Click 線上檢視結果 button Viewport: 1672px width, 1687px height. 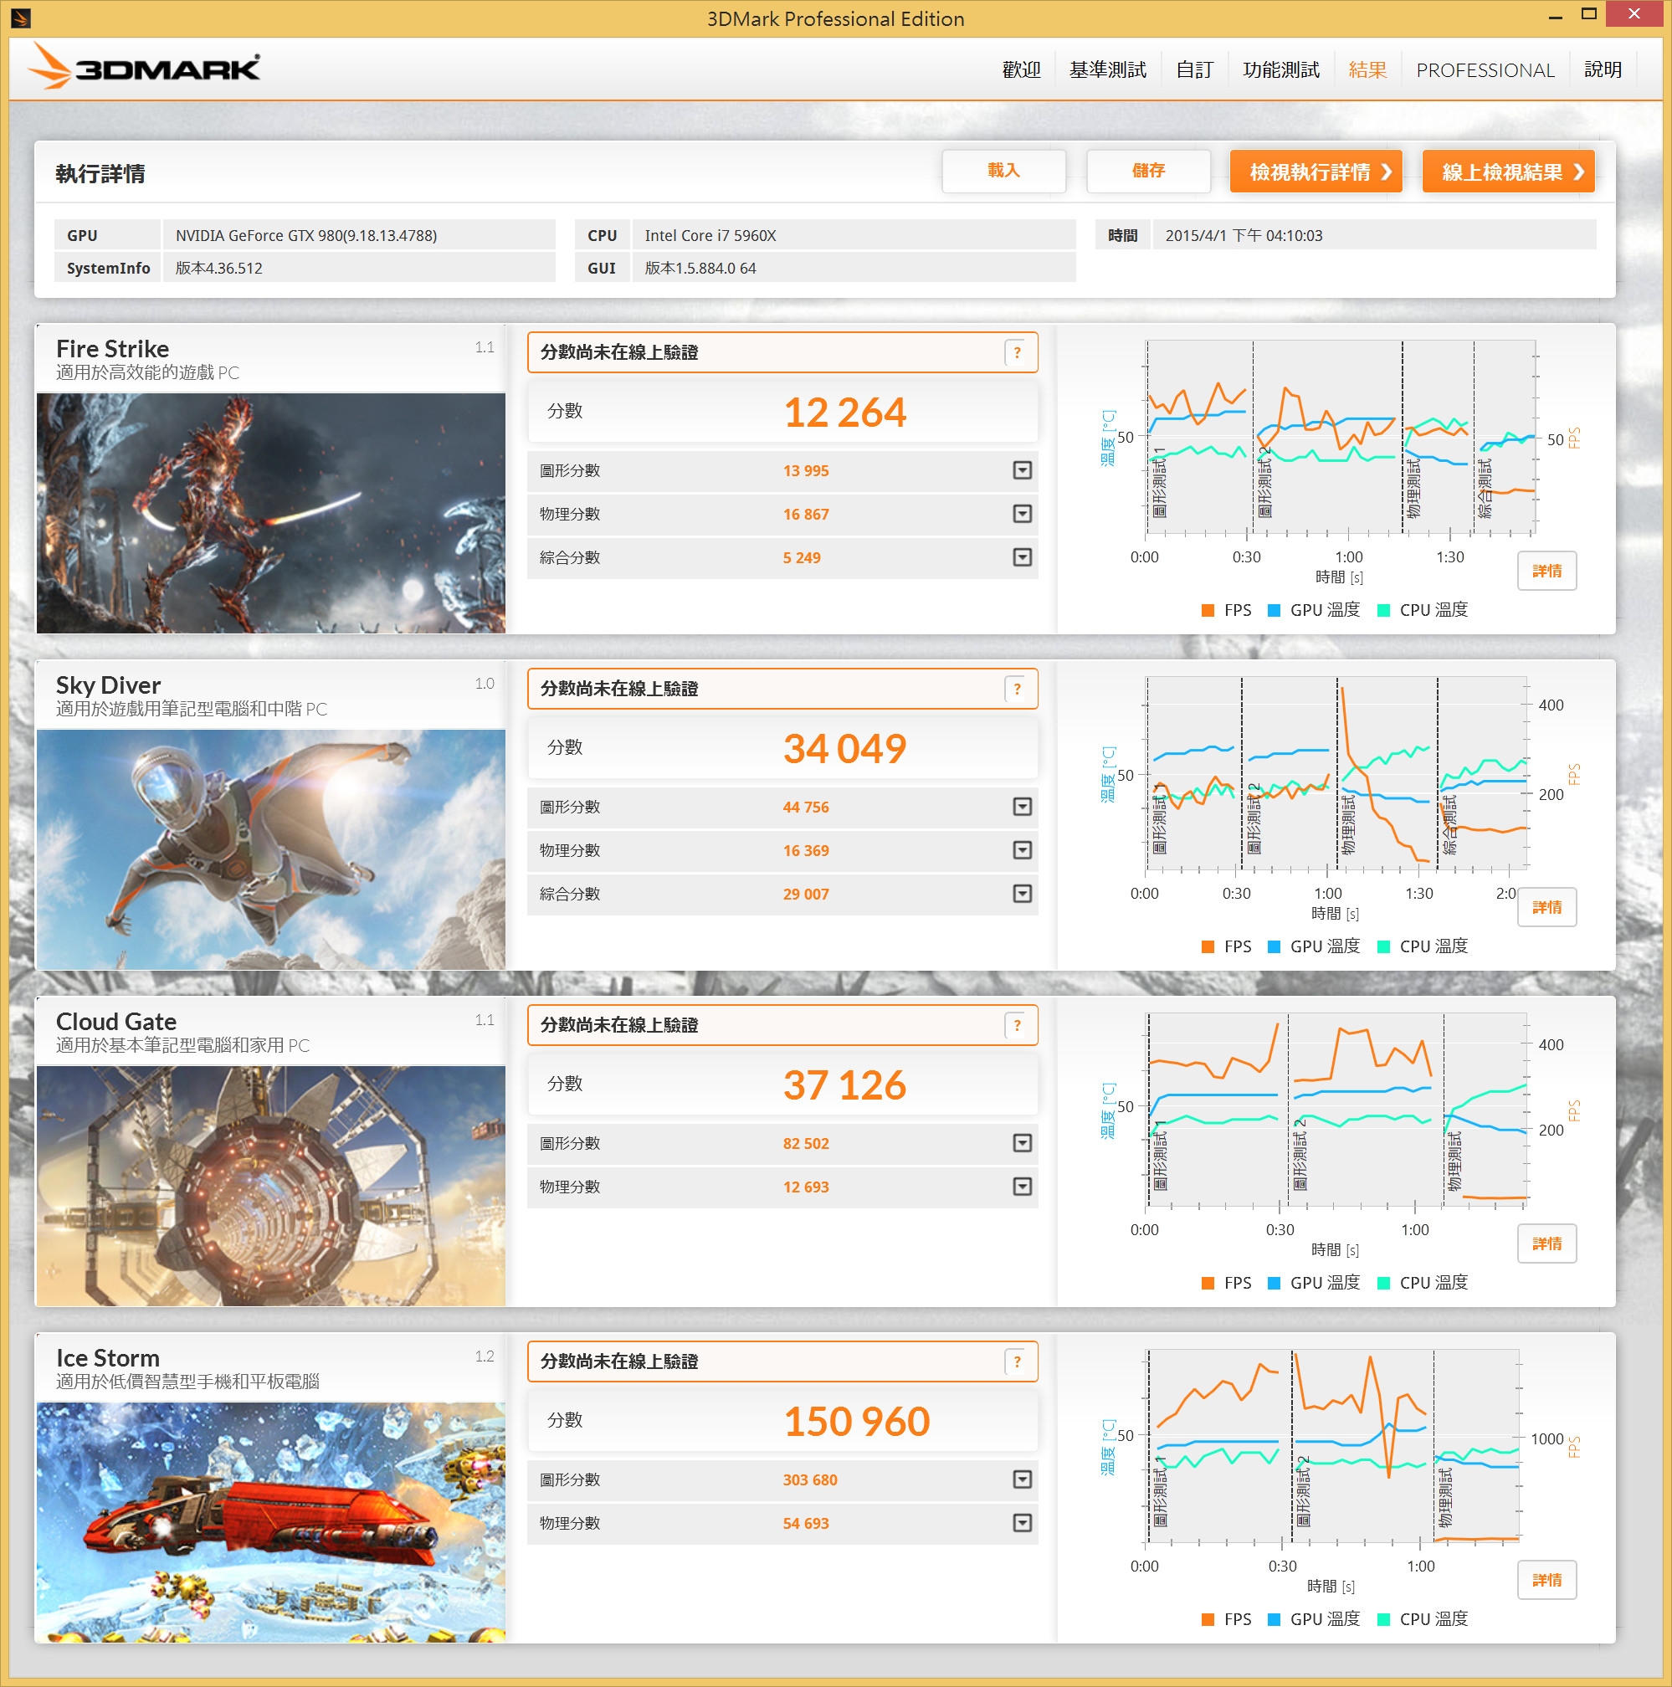1508,172
